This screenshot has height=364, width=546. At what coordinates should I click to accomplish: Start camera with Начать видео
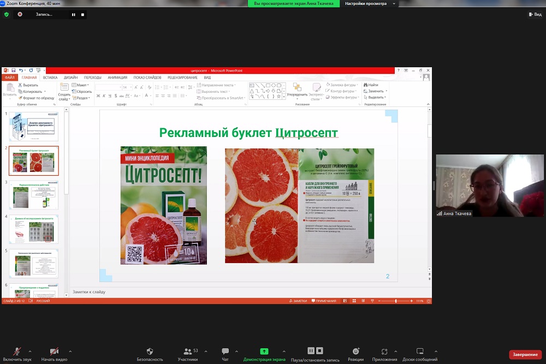click(x=54, y=351)
